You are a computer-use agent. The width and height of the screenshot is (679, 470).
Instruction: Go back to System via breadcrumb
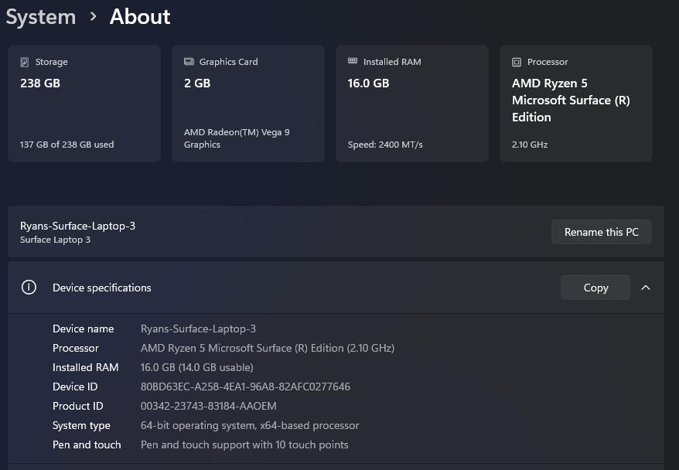pyautogui.click(x=40, y=17)
